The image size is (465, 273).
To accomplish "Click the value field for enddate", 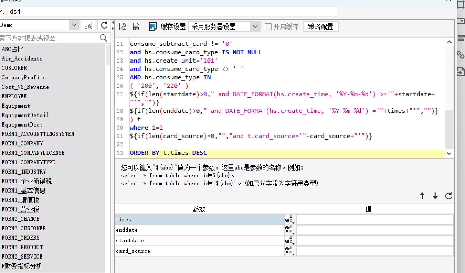I will 374,230.
